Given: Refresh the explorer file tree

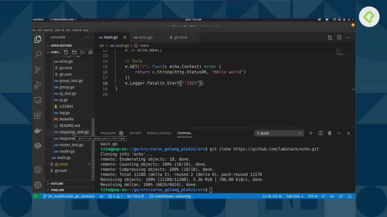Looking at the screenshot, I should pyautogui.click(x=82, y=52).
